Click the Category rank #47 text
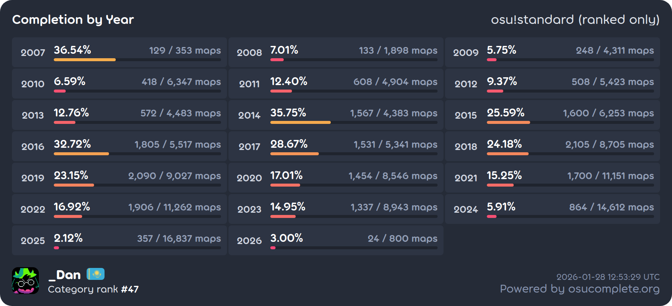672x306 pixels. coord(93,289)
